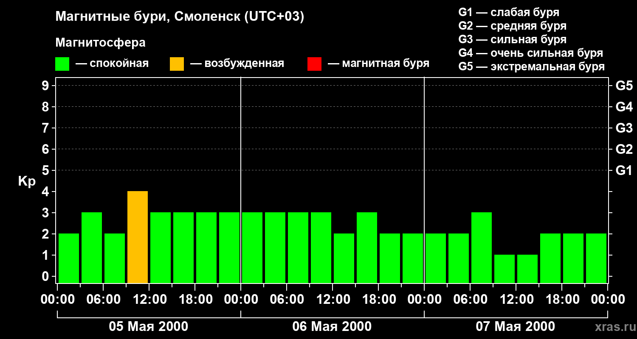The height and width of the screenshot is (339, 637).
Task: Click the '18:00' time label under 06 Мая
Action: [x=378, y=300]
